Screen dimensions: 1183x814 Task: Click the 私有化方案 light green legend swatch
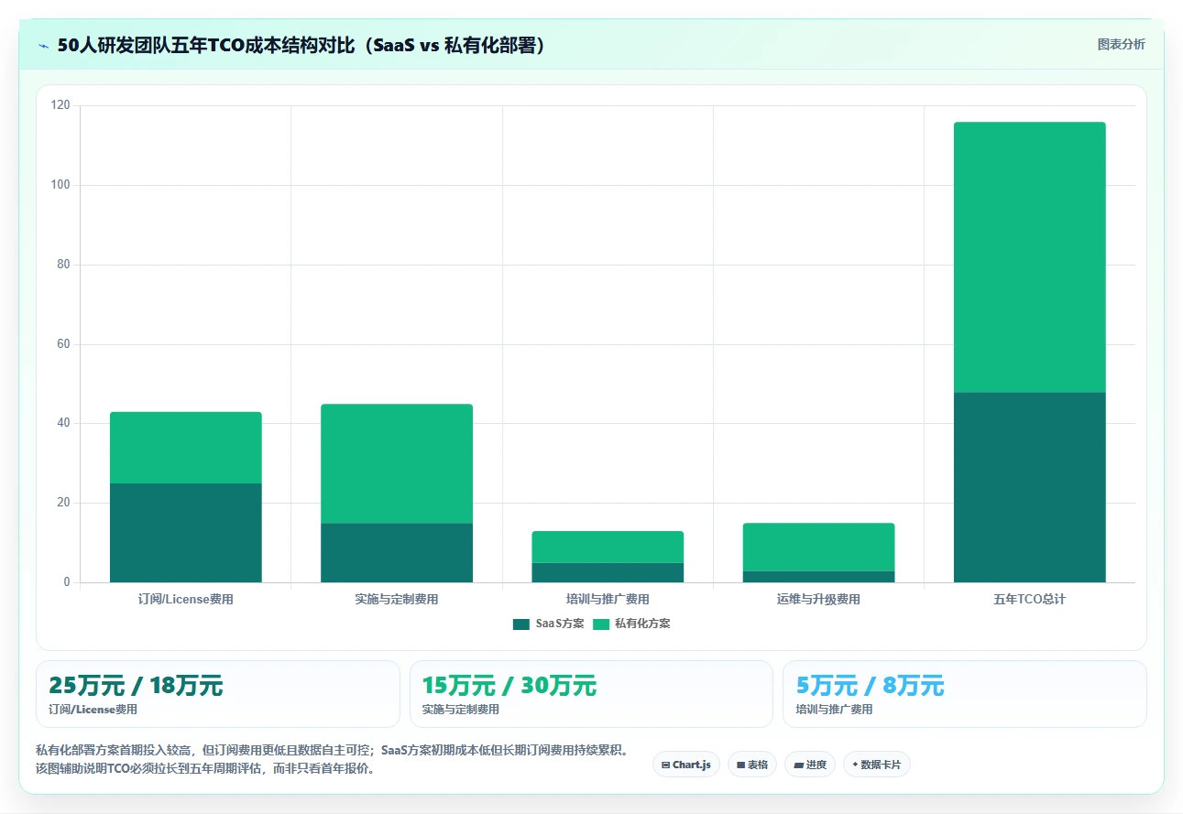601,624
